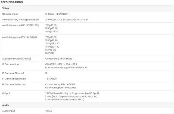
Task: Click the 'Dual stream use gigabit ethernet hub' text
Action: [x=66, y=67]
